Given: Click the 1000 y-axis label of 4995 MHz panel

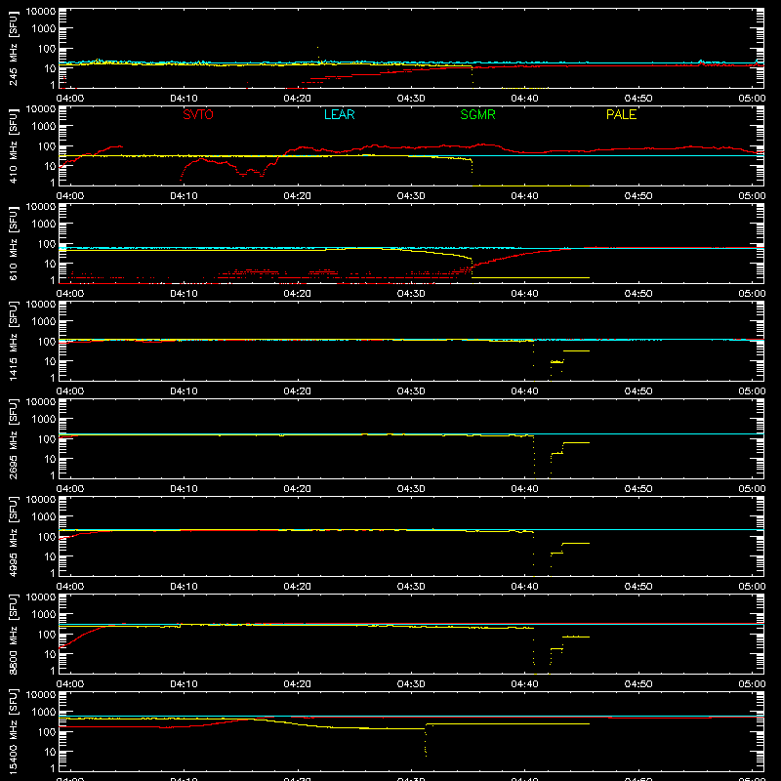Looking at the screenshot, I should (x=44, y=517).
